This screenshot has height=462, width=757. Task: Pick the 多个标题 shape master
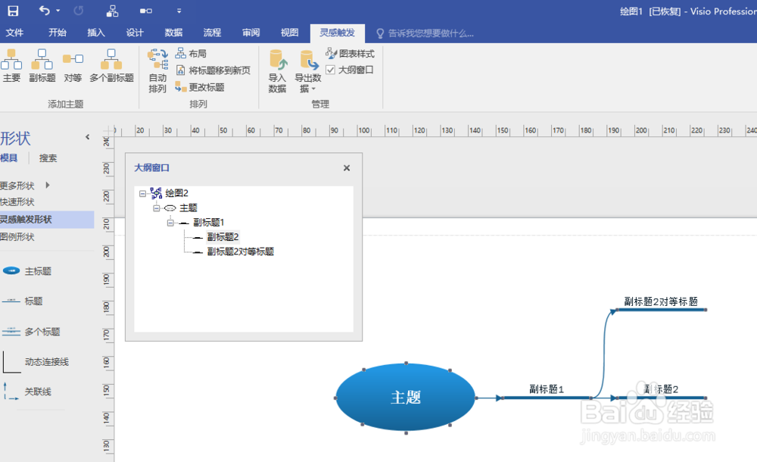(31, 332)
